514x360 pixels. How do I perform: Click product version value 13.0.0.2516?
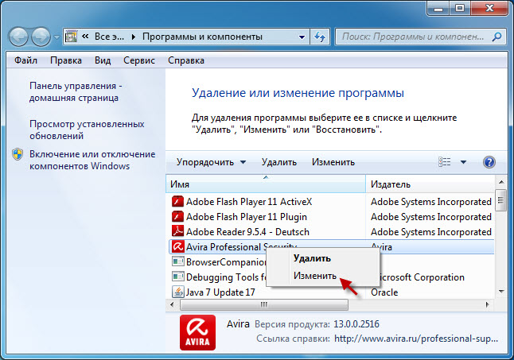356,324
